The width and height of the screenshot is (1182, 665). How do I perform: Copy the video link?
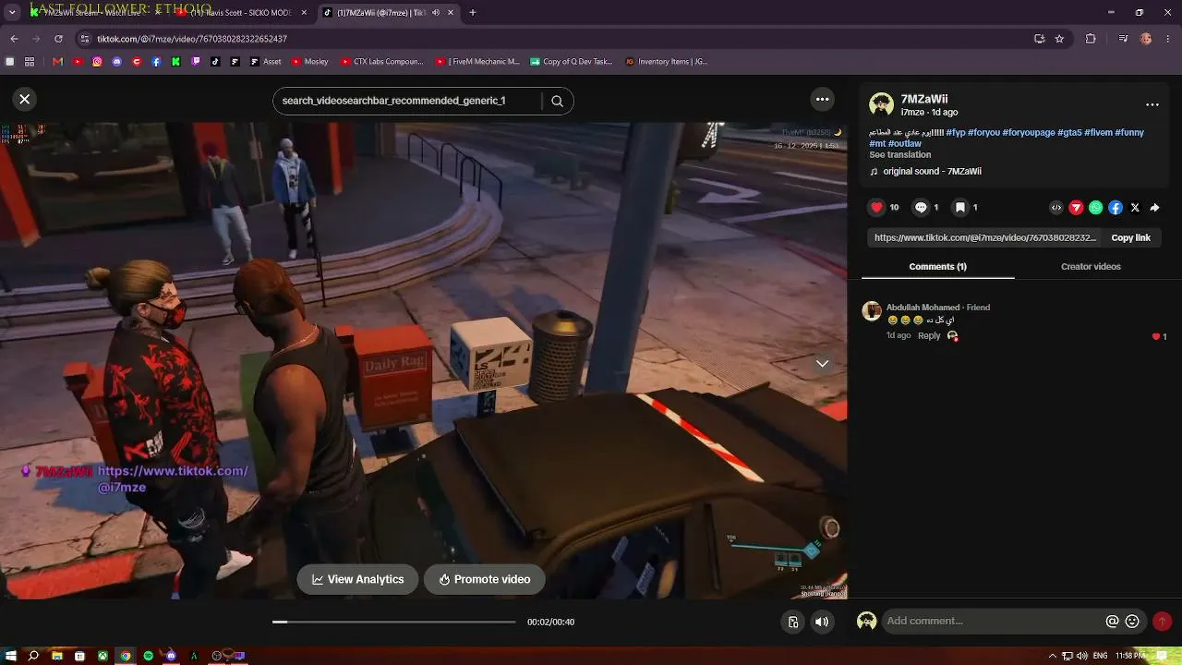pyautogui.click(x=1130, y=237)
